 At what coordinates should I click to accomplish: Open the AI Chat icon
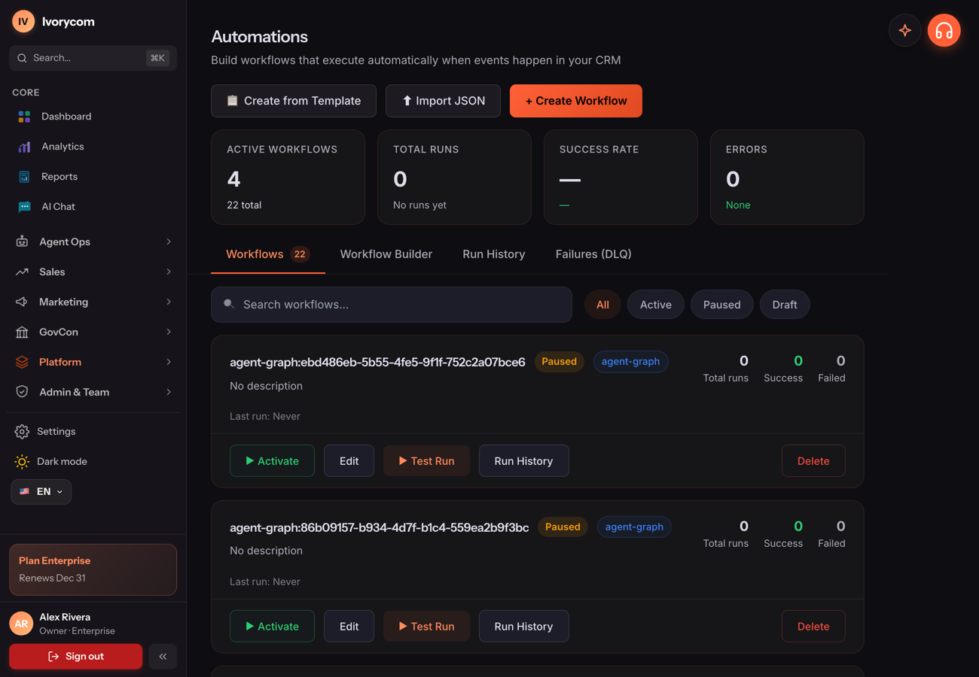[x=24, y=207]
